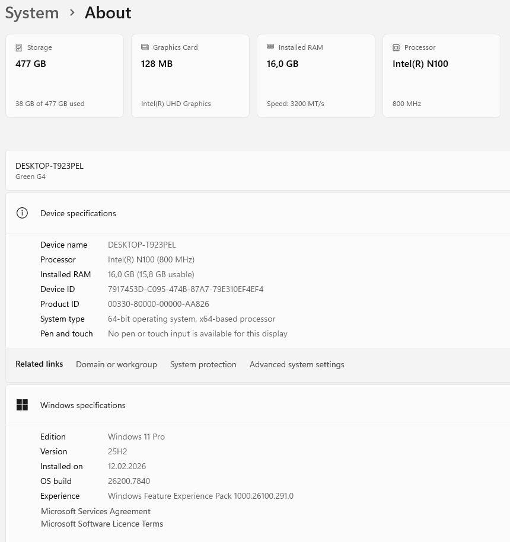The height and width of the screenshot is (542, 510).
Task: Open the Processor Intel N100 card
Action: click(441, 76)
